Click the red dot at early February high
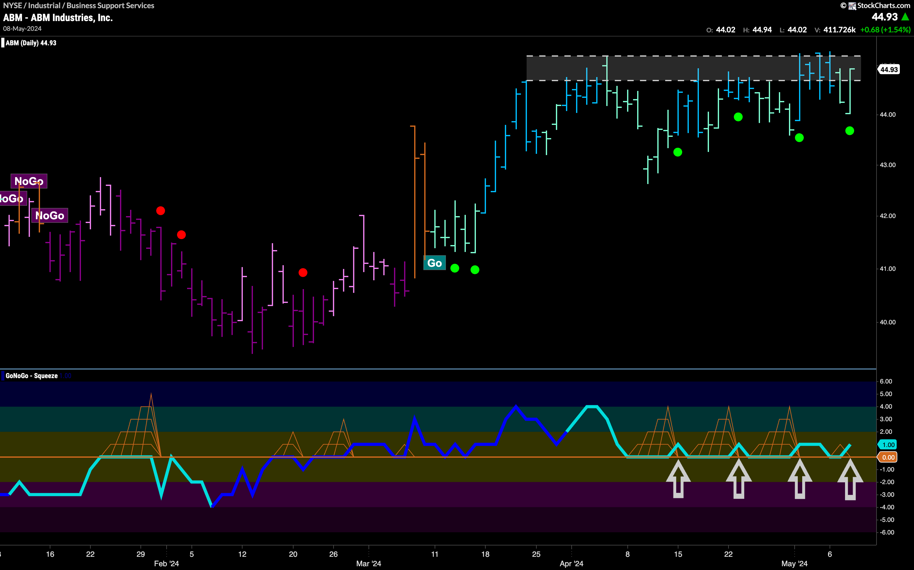Screen dimensions: 914x570 pyautogui.click(x=160, y=211)
